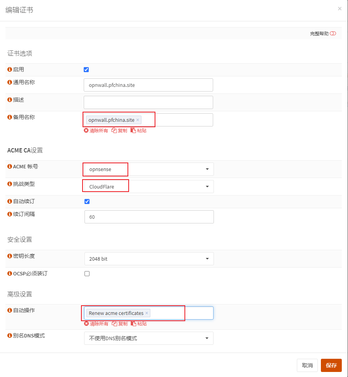Image resolution: width=348 pixels, height=377 pixels.
Task: Expand the 密钥长度 2048 bit dropdown
Action: (149, 259)
